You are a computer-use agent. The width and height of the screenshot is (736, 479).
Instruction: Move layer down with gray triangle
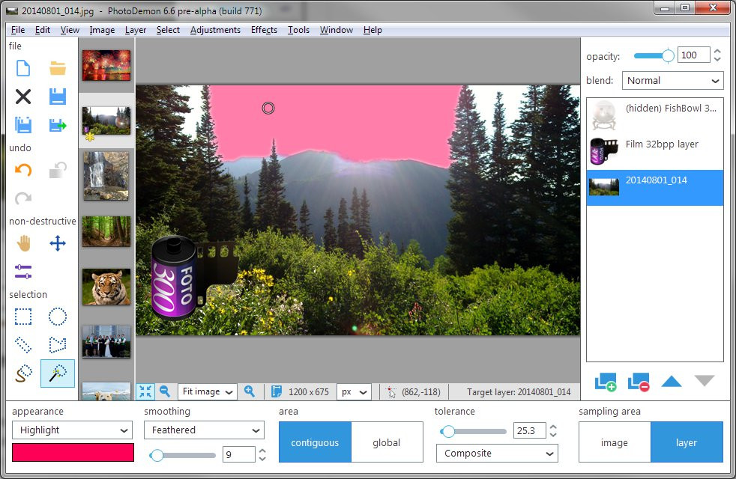click(x=705, y=380)
